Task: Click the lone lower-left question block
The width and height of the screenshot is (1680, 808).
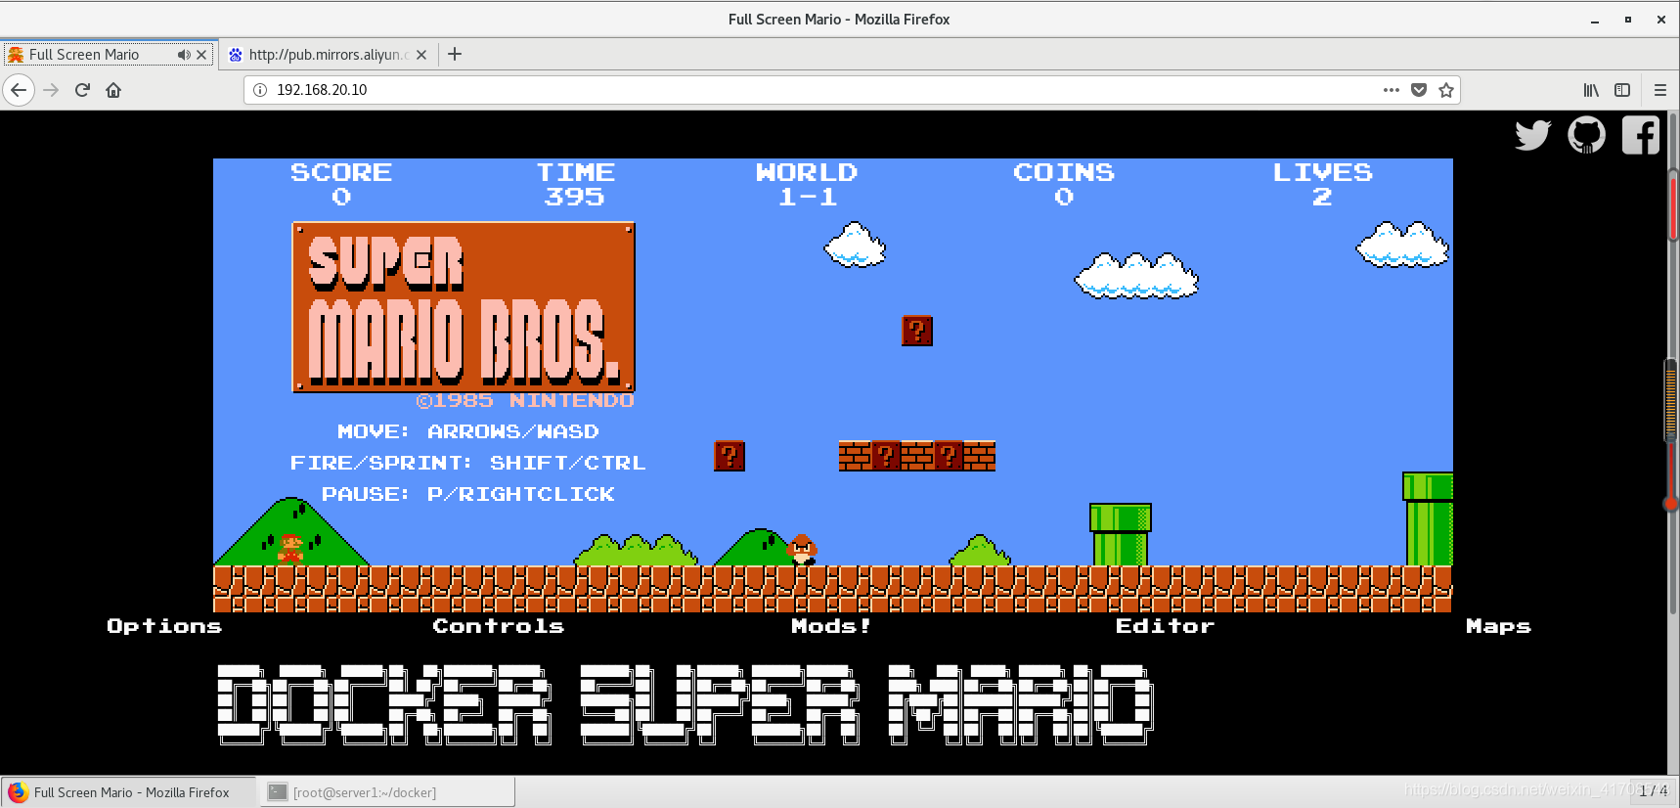Action: click(729, 456)
